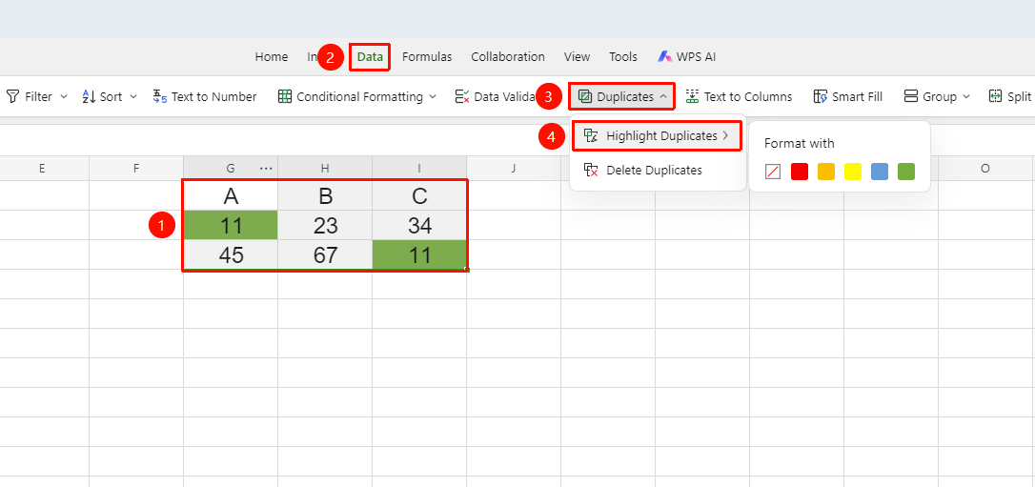Click cell with value 45
The image size is (1035, 487).
[x=231, y=254]
